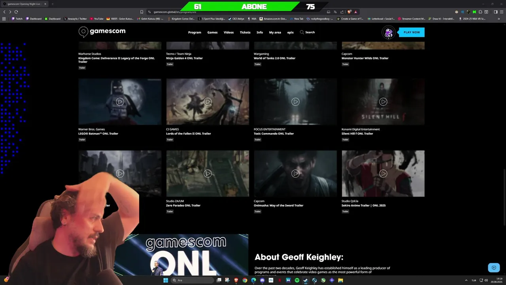
Task: Open the Videos menu
Action: click(x=228, y=32)
